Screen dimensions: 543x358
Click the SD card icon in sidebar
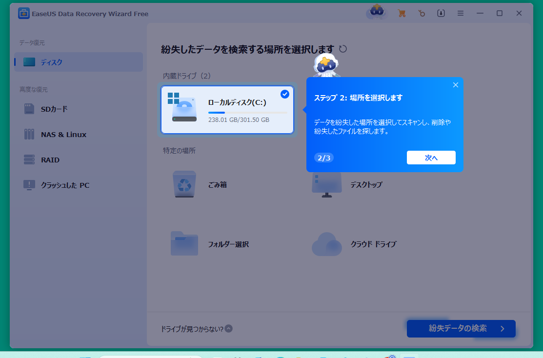pos(29,109)
